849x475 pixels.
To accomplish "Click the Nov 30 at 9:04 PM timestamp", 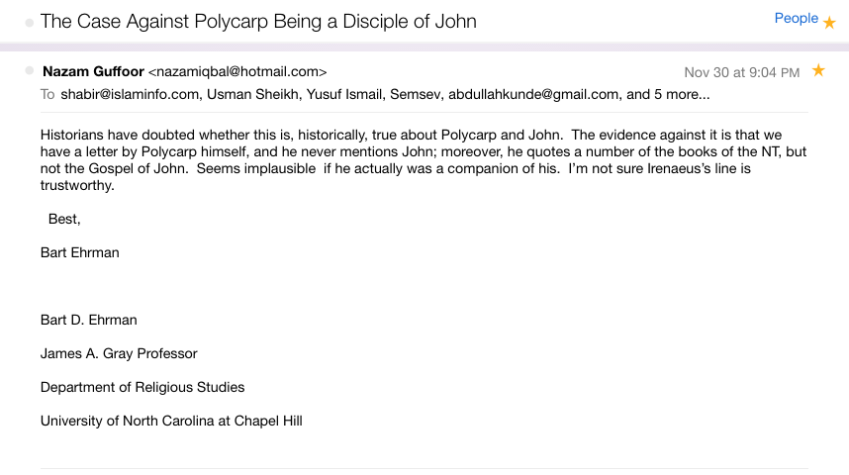I will [x=741, y=72].
